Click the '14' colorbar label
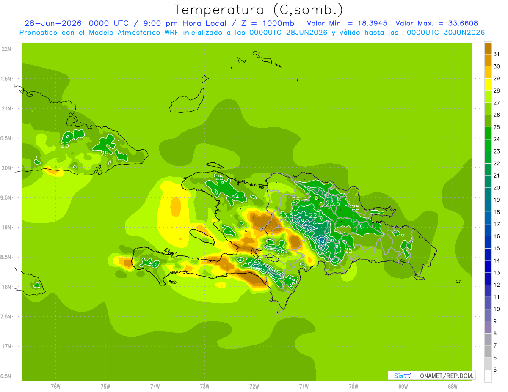 point(497,260)
